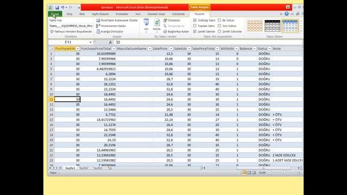Viewport: 347px width, 195px height.
Task: Open ManufactureName column filter dropdown
Action: click(x=150, y=49)
